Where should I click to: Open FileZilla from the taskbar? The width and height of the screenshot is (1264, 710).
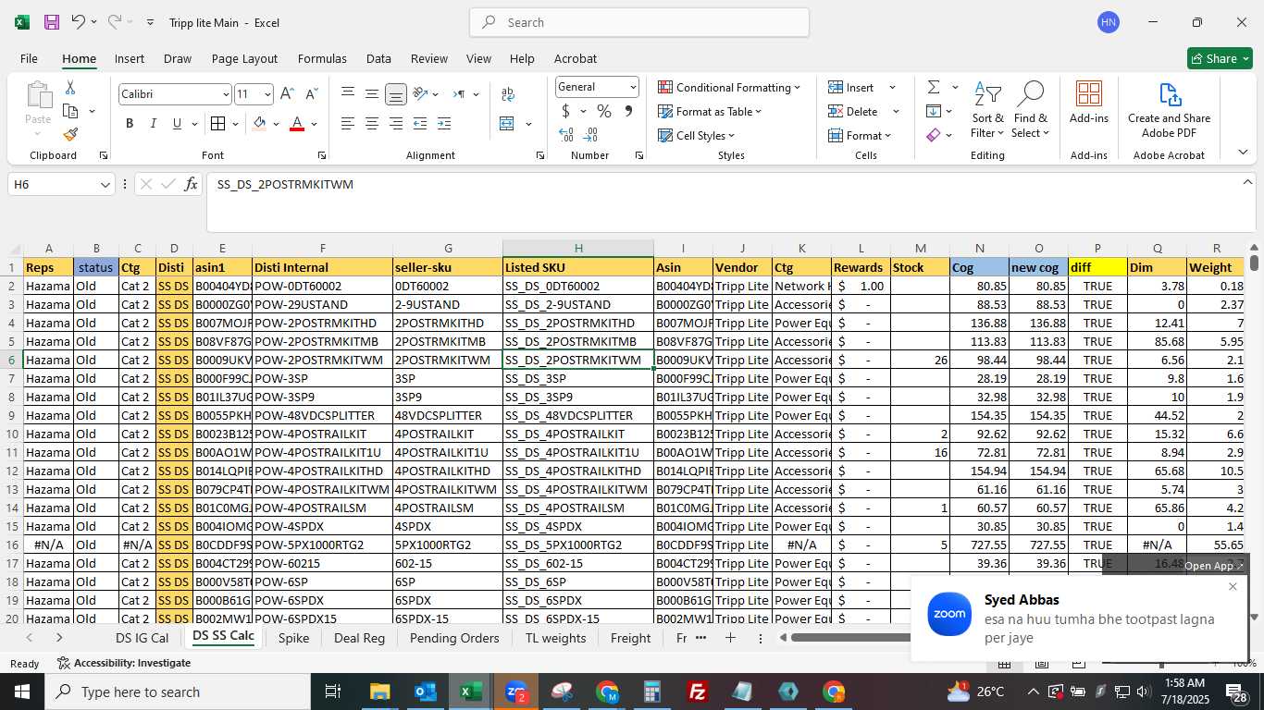(x=698, y=692)
